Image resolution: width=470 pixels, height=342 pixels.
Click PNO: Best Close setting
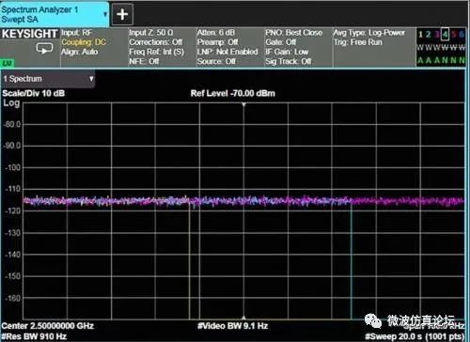click(293, 33)
